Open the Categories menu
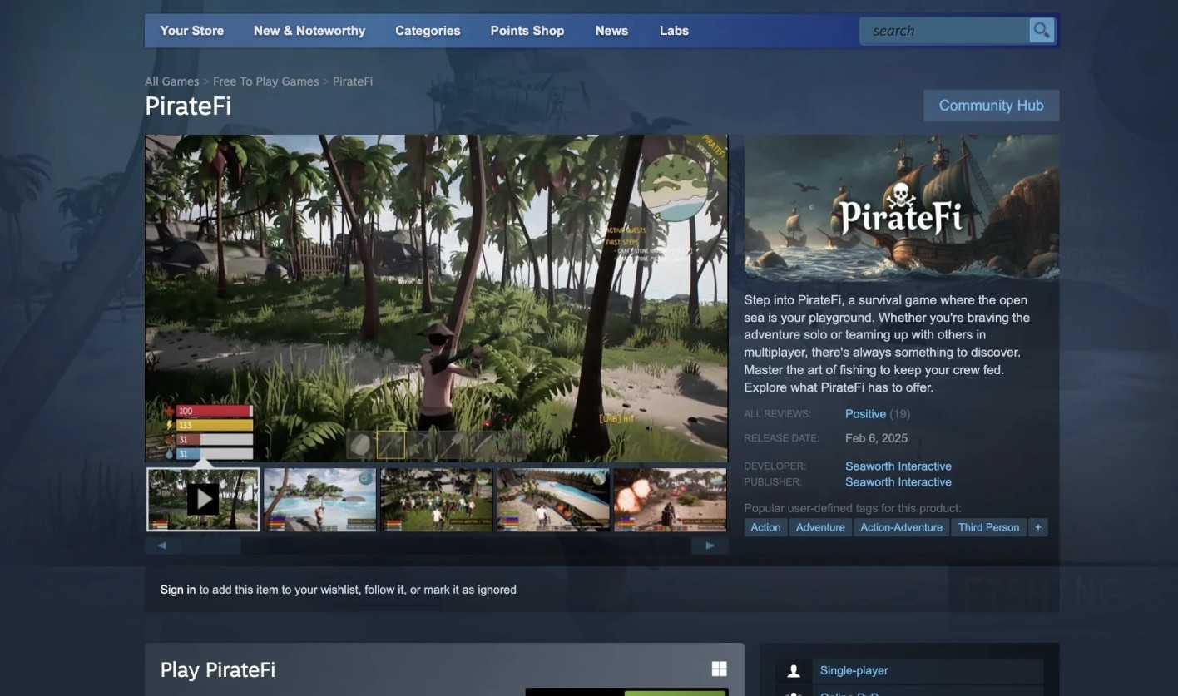 [x=428, y=31]
